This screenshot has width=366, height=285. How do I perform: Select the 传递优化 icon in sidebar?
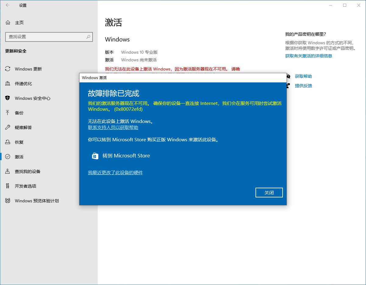8,84
